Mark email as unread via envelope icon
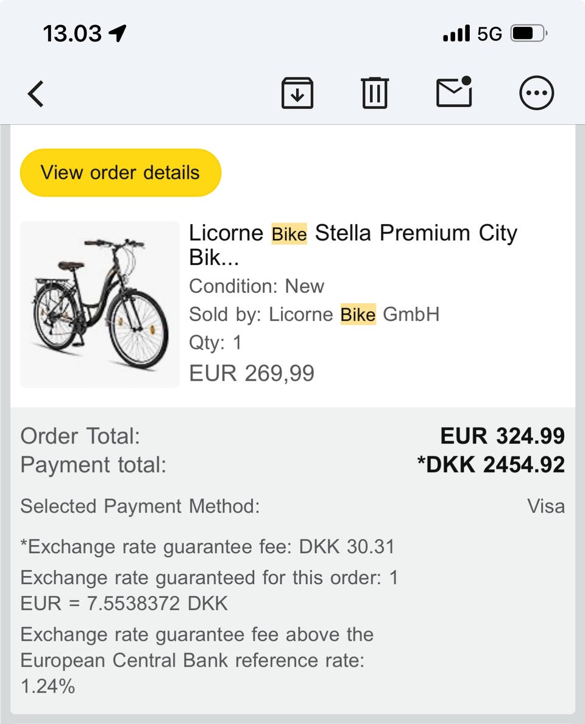 [x=455, y=93]
